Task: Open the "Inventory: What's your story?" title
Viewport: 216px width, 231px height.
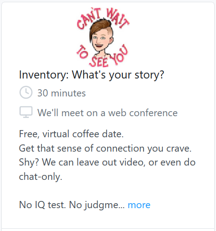Action: click(x=91, y=74)
